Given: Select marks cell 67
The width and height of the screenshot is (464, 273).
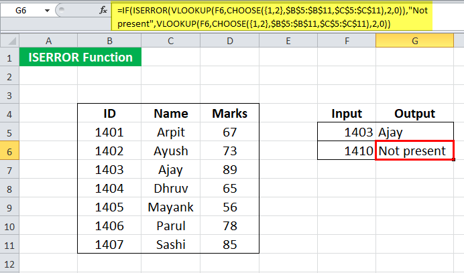Looking at the screenshot, I should coord(229,132).
